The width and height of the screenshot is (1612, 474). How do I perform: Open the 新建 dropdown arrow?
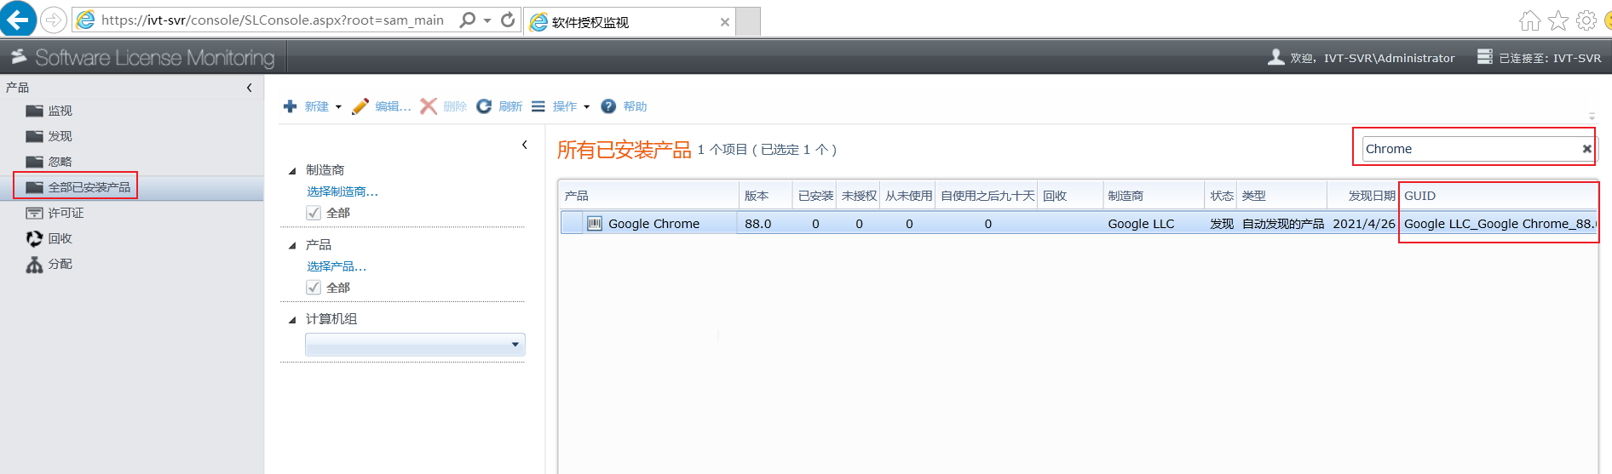pyautogui.click(x=338, y=107)
